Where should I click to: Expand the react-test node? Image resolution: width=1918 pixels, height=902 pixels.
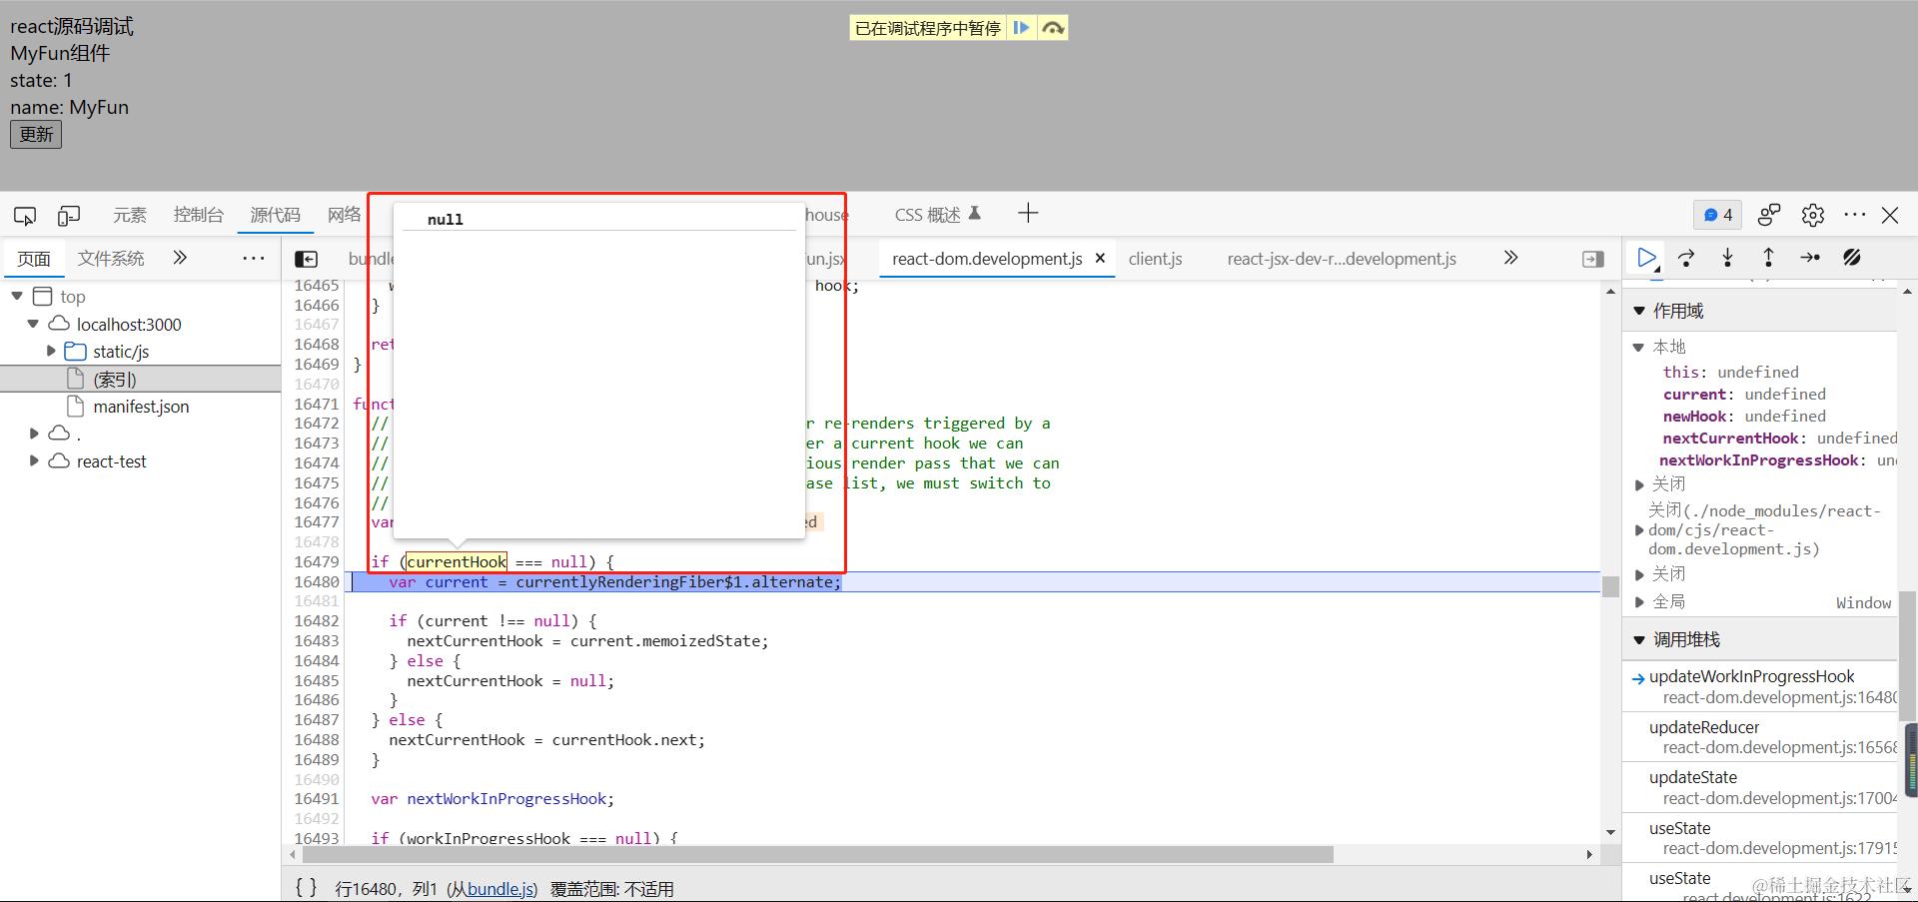point(34,460)
